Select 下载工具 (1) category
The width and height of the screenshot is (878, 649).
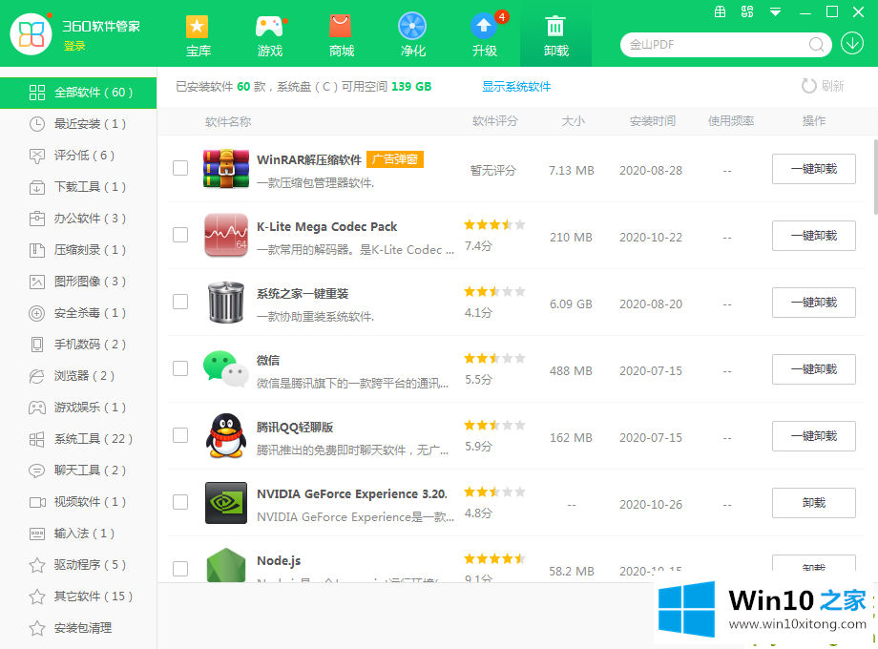pos(78,187)
